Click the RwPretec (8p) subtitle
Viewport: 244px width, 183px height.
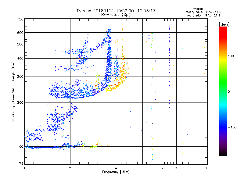coord(116,15)
